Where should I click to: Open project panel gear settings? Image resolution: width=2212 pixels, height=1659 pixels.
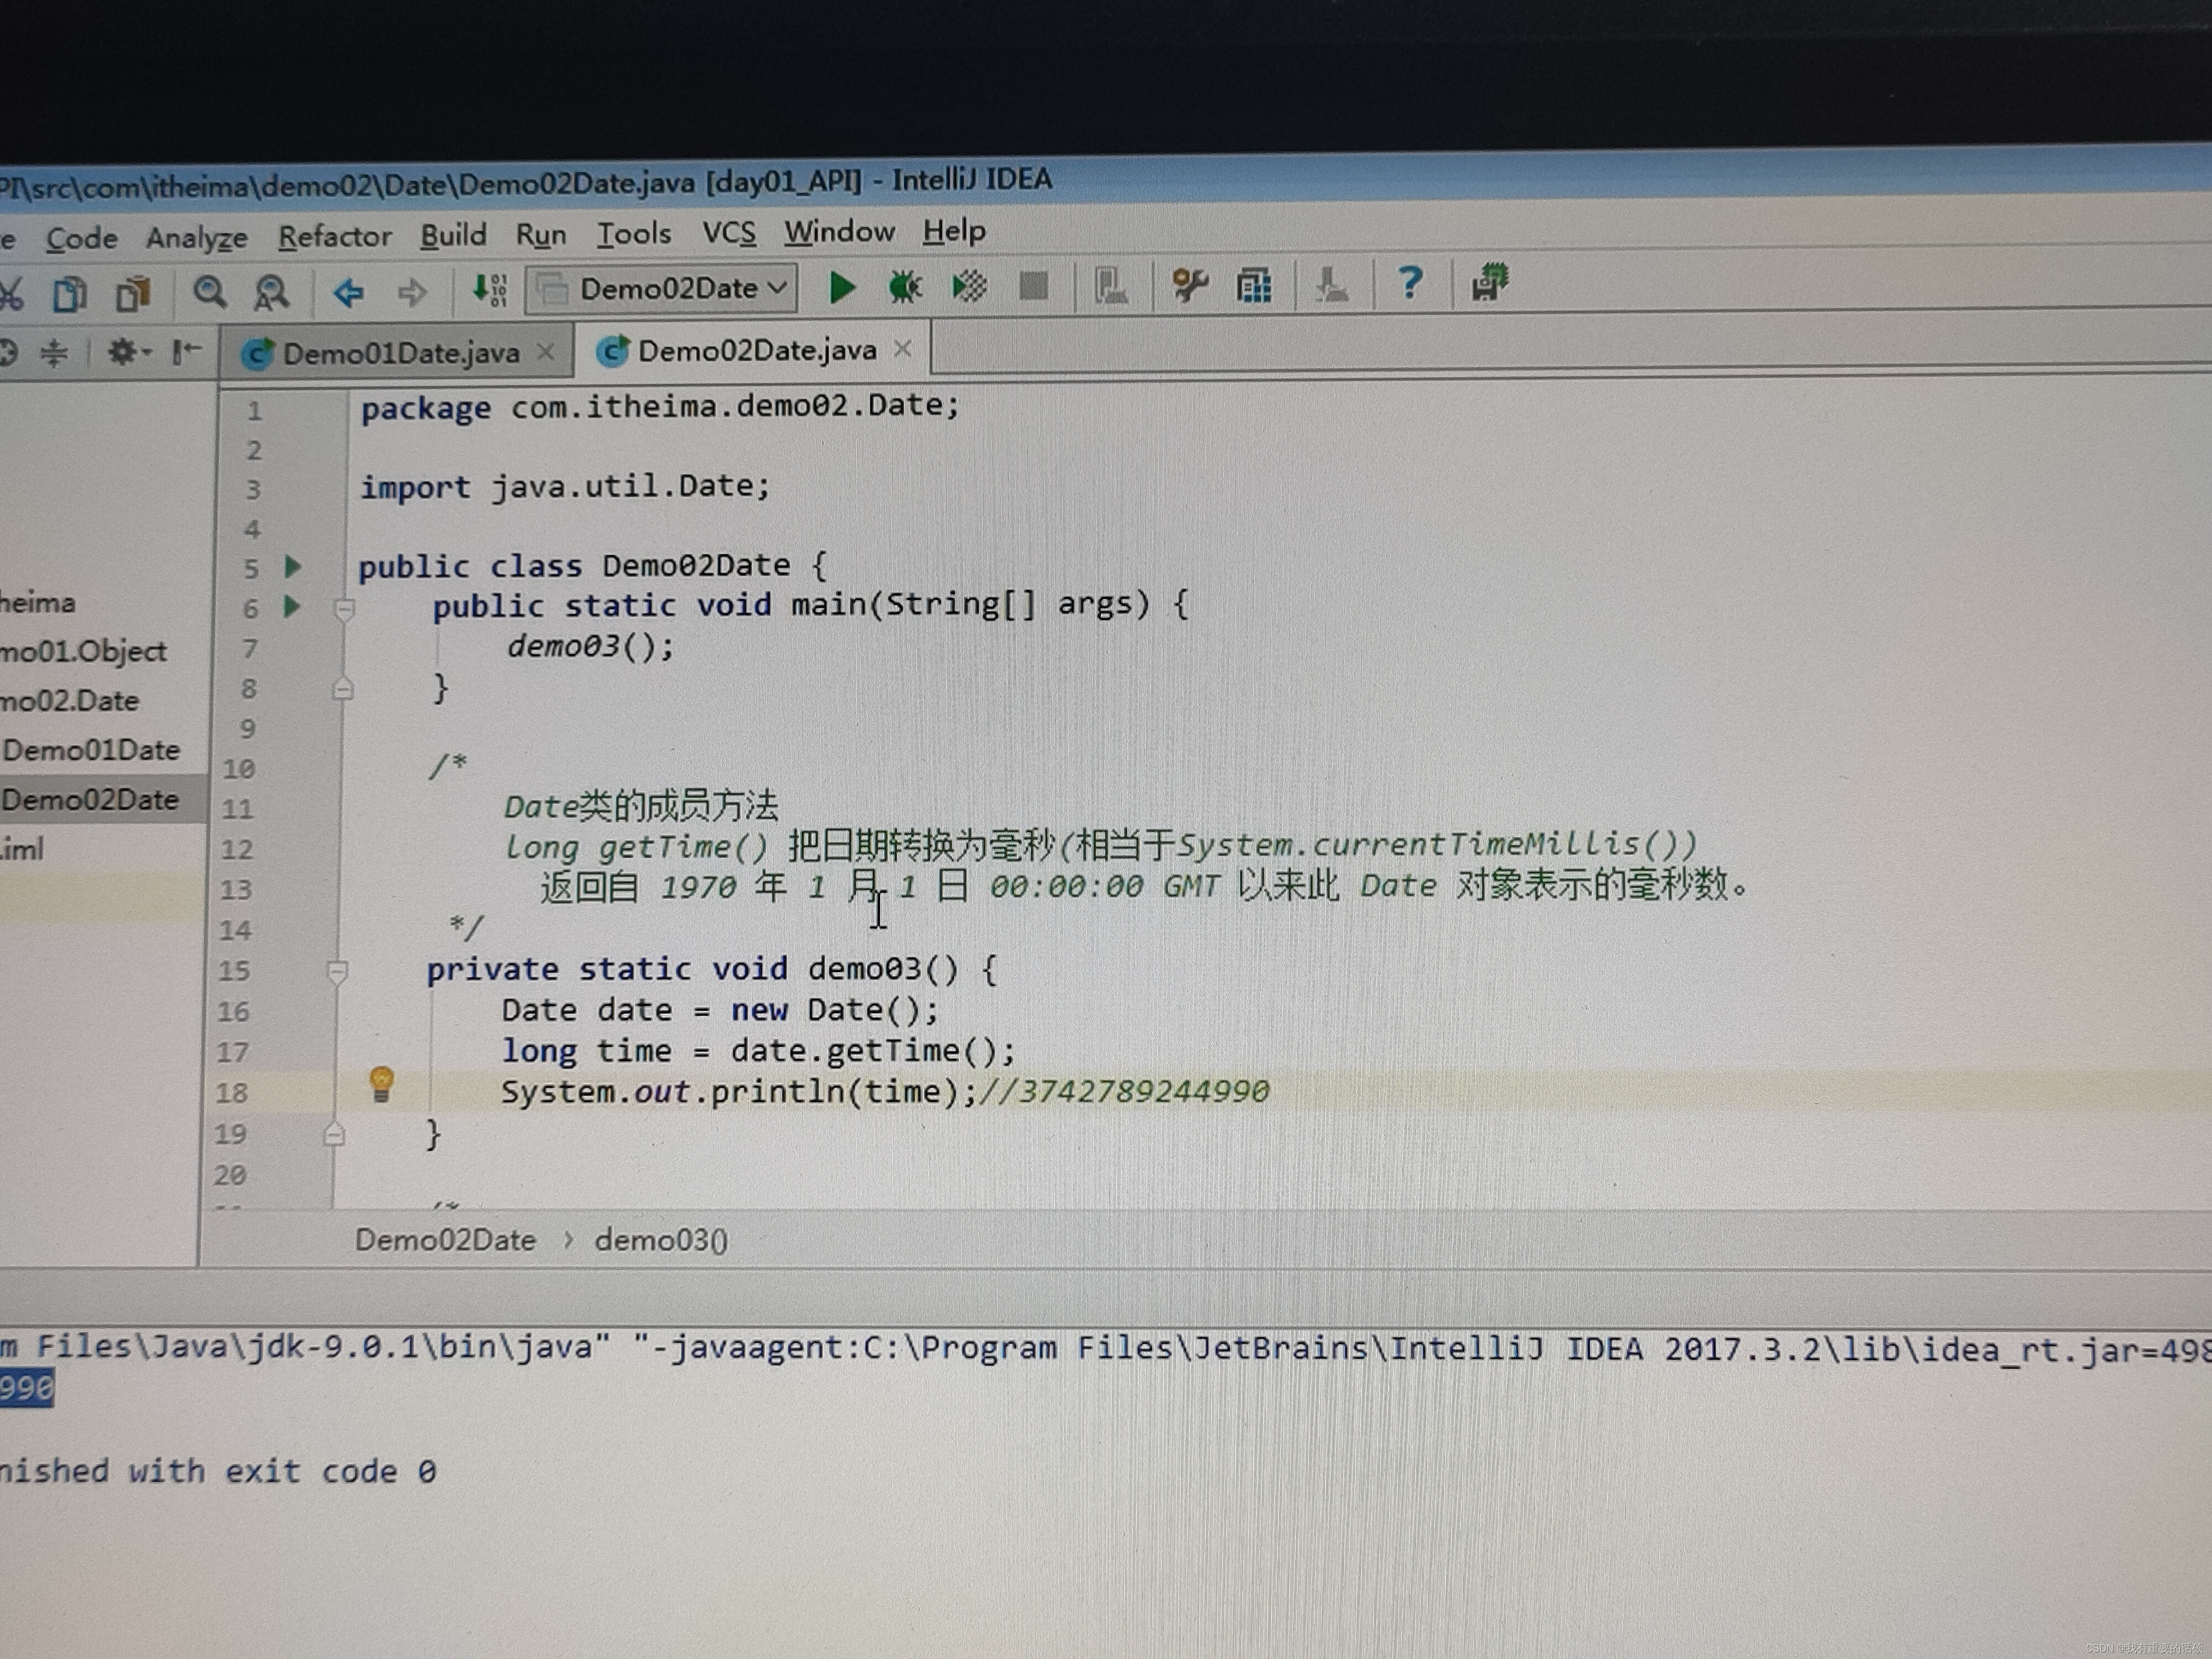tap(128, 351)
